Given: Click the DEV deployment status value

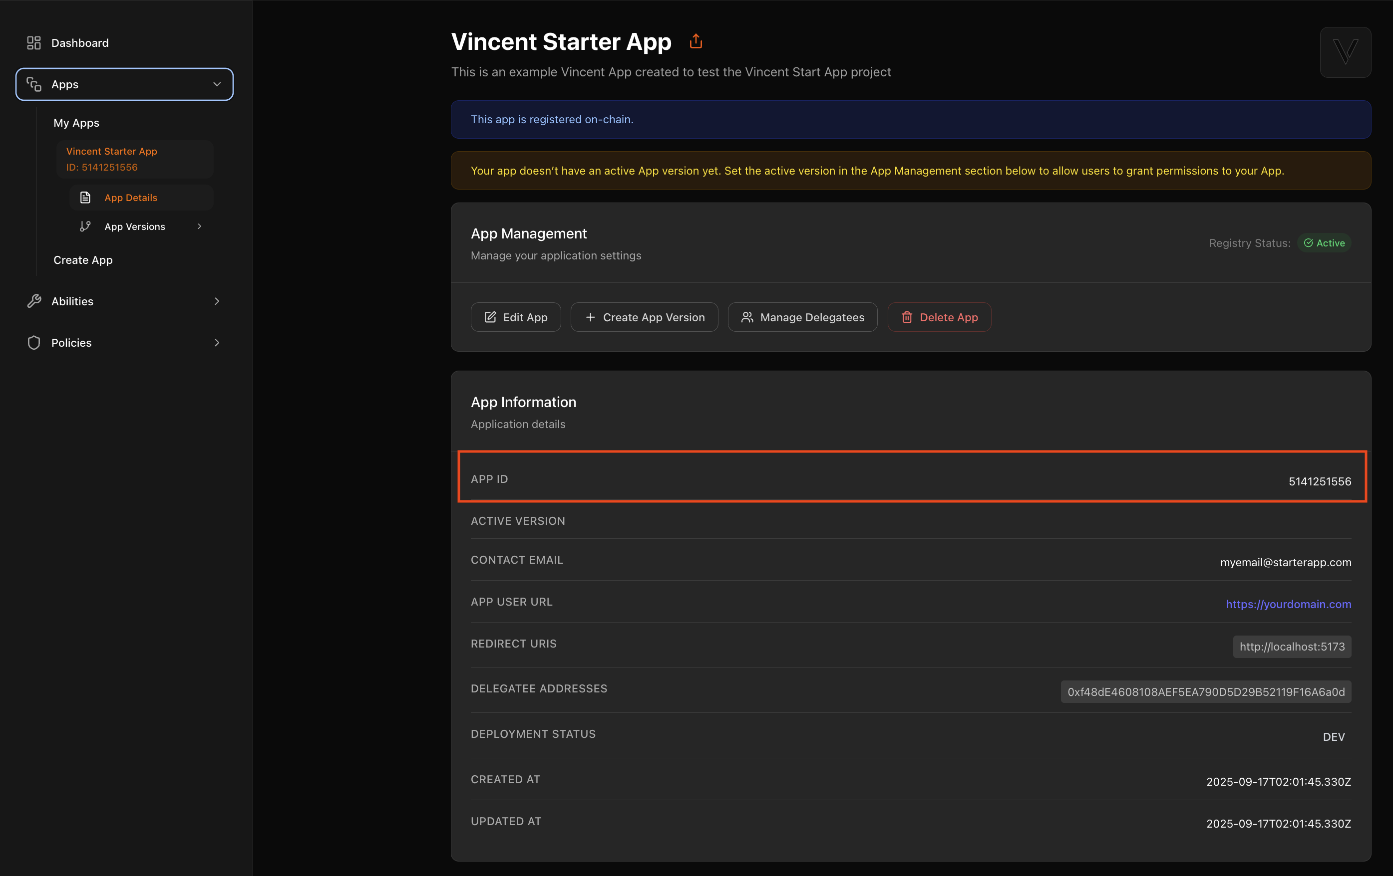Looking at the screenshot, I should click(x=1334, y=737).
